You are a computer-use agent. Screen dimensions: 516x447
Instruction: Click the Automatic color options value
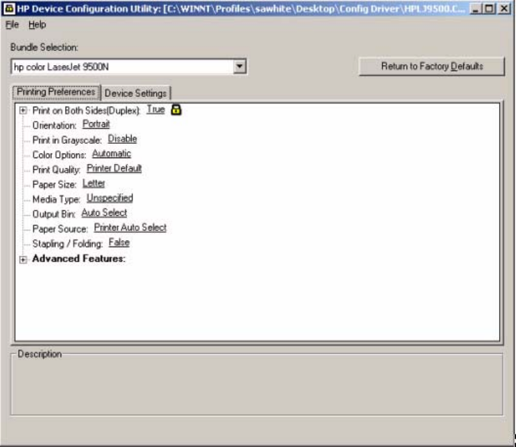[111, 154]
